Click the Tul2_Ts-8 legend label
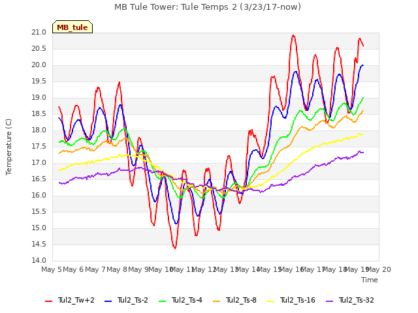The height and width of the screenshot is (313, 418). click(x=241, y=300)
